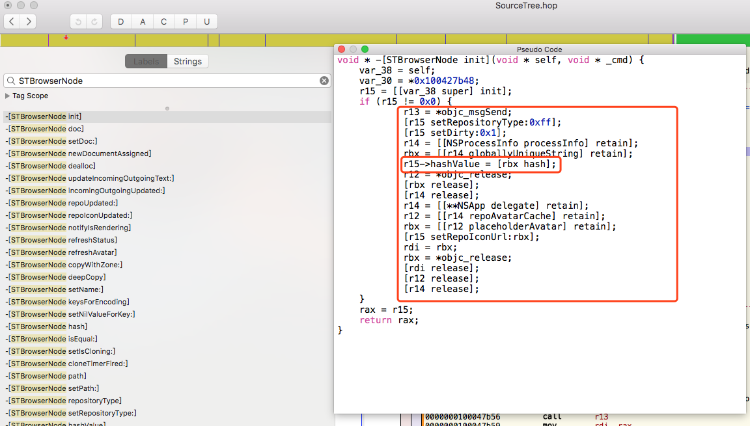Set ASCII mode with A button
The height and width of the screenshot is (426, 750).
point(143,21)
